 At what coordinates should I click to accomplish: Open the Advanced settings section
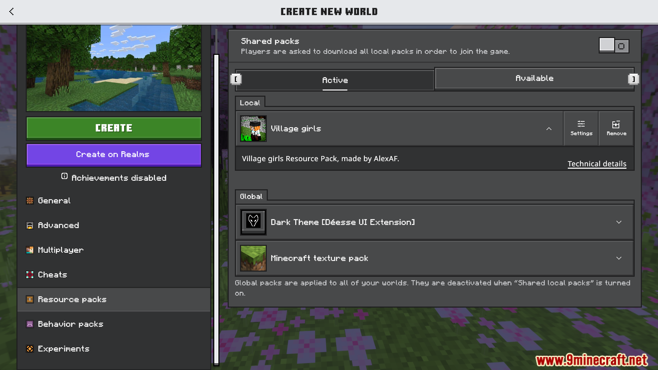pos(114,225)
